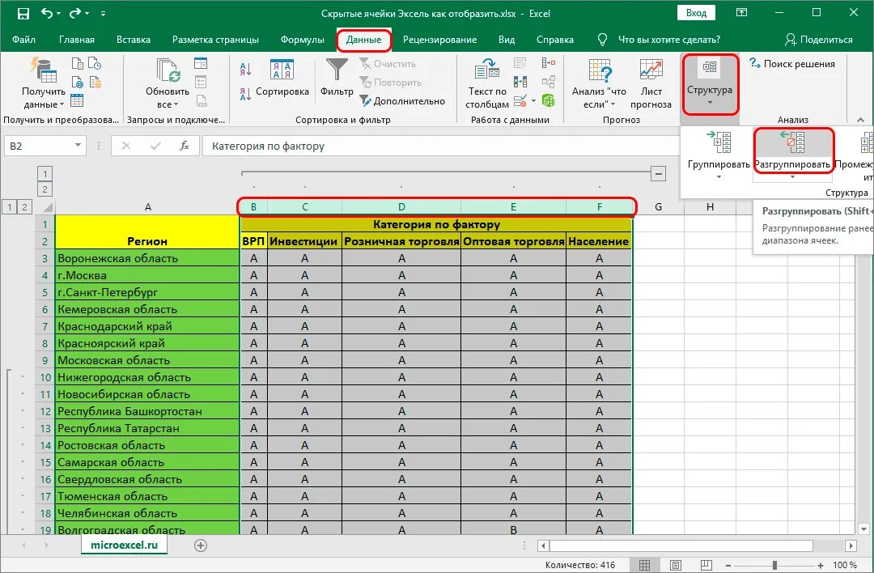Click cell Воронежская область

148,258
